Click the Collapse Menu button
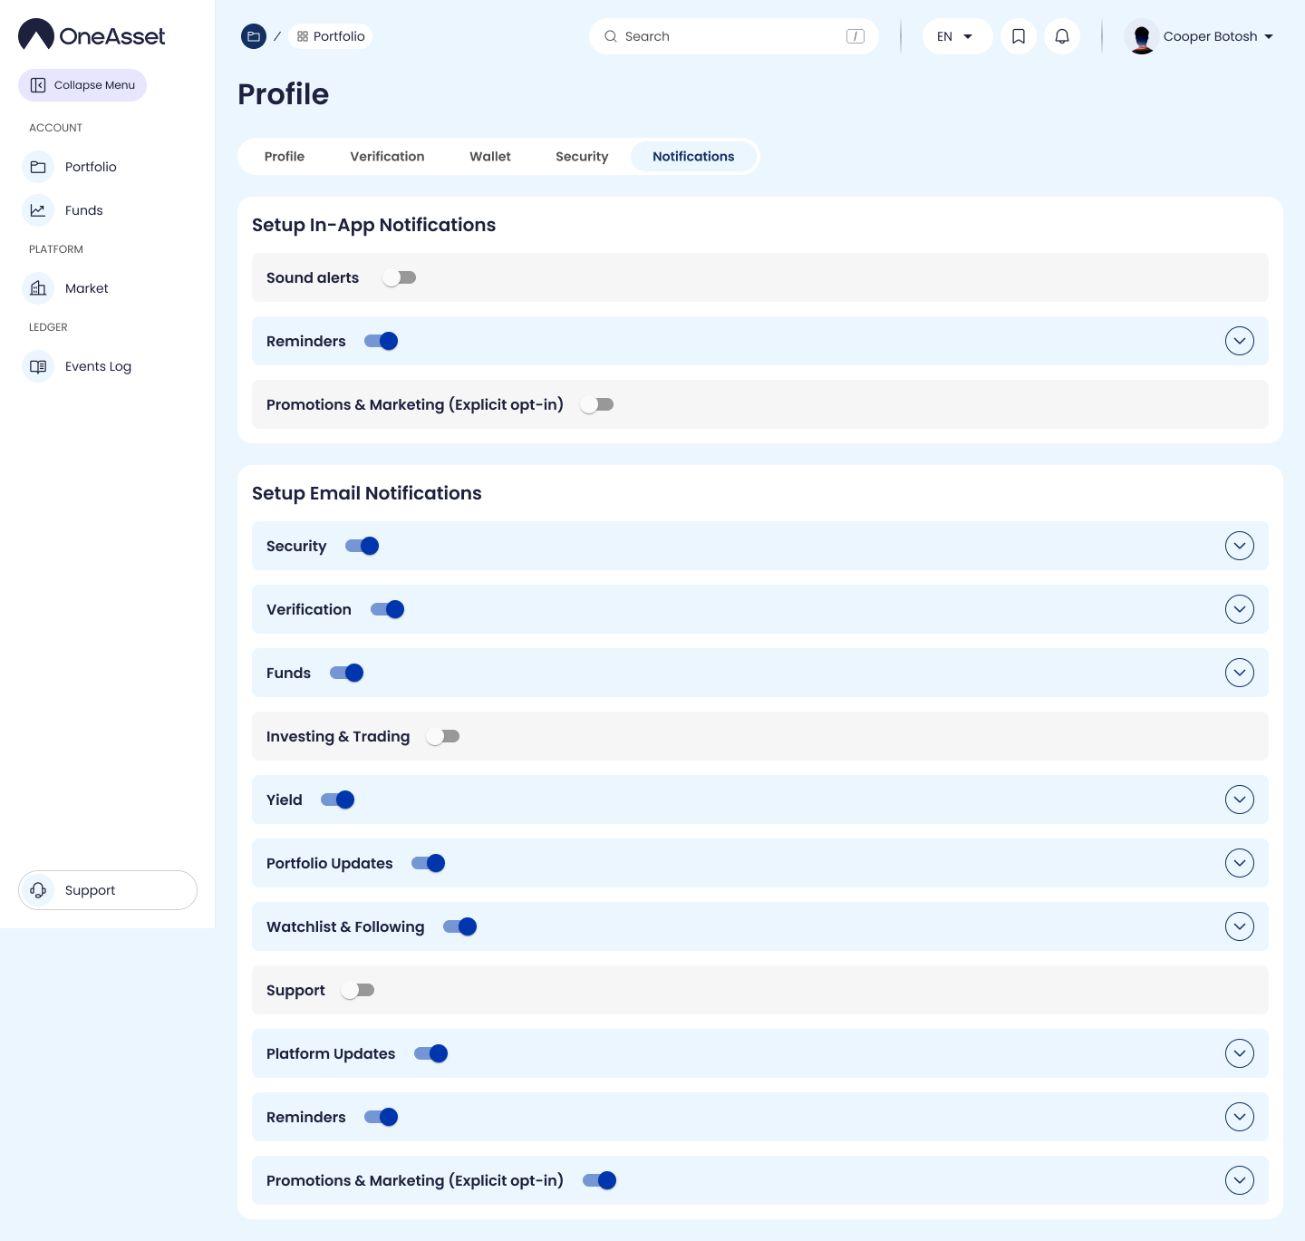The width and height of the screenshot is (1305, 1241). coord(82,85)
